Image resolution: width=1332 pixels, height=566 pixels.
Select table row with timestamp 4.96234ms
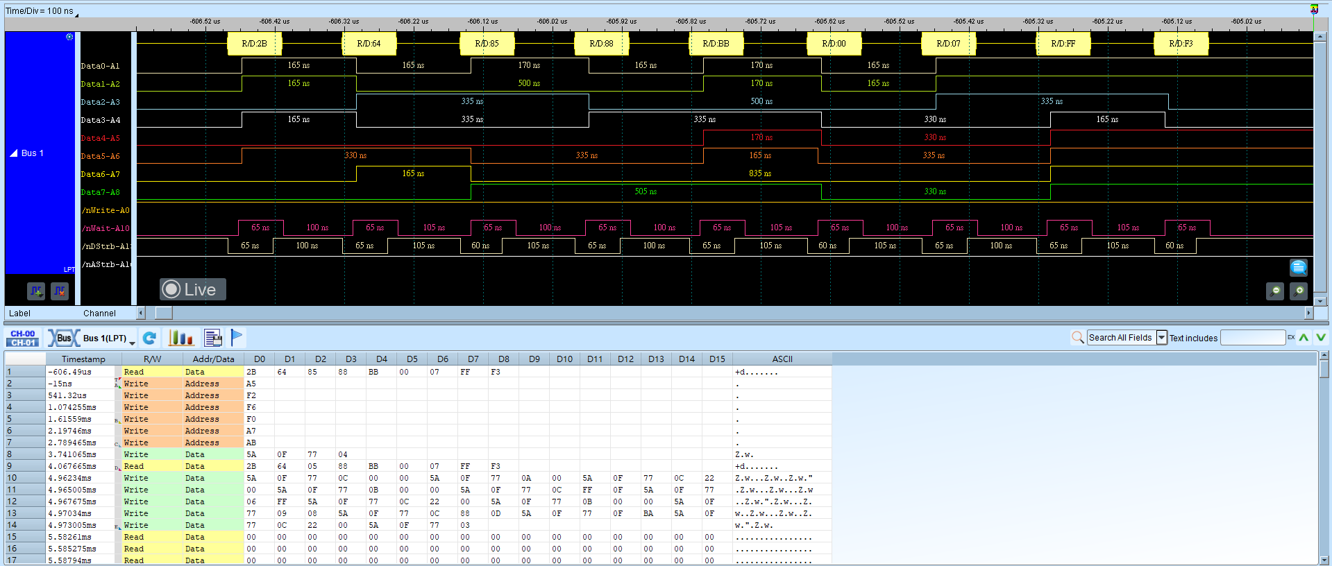[419, 478]
